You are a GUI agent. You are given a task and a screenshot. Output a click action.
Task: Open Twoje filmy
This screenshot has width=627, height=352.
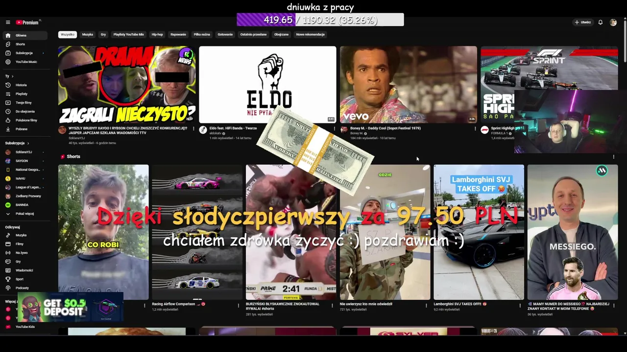pos(26,103)
